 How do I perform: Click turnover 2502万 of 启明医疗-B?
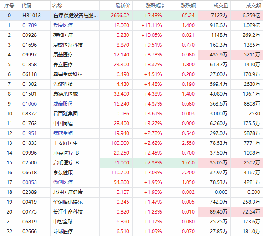(252, 163)
